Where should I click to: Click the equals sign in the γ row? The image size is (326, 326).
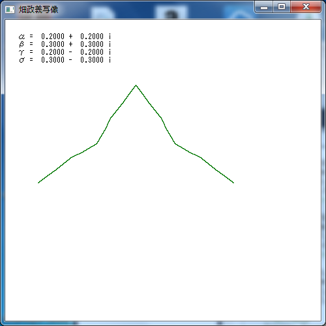tap(31, 52)
